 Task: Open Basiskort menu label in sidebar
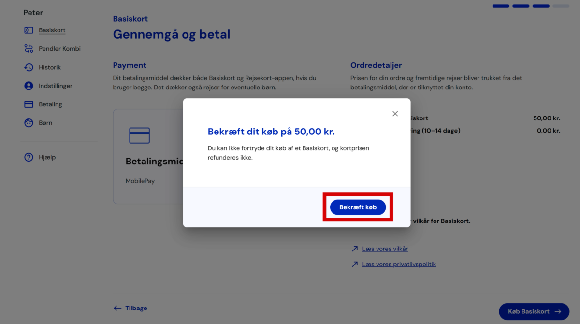tap(52, 30)
